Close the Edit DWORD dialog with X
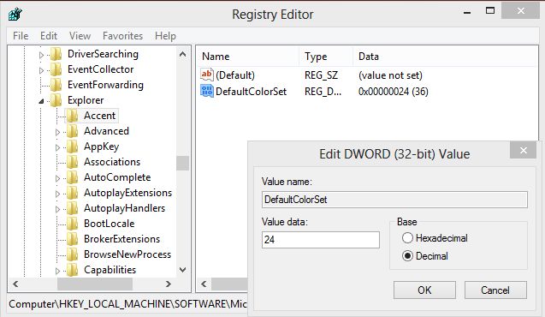The height and width of the screenshot is (317, 545). point(523,150)
